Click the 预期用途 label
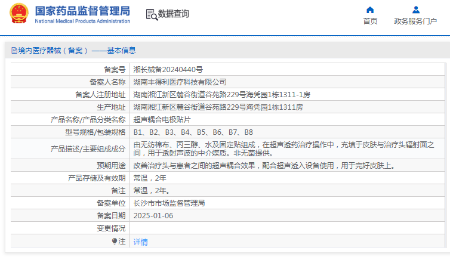The height and width of the screenshot is (257, 450). [111, 166]
